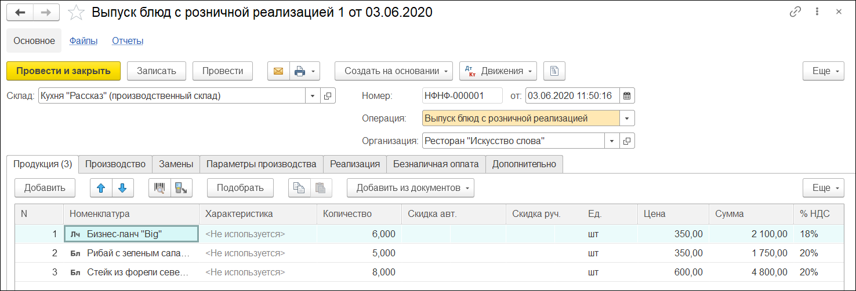Move row down with blue arrow
856x291 pixels.
122,187
